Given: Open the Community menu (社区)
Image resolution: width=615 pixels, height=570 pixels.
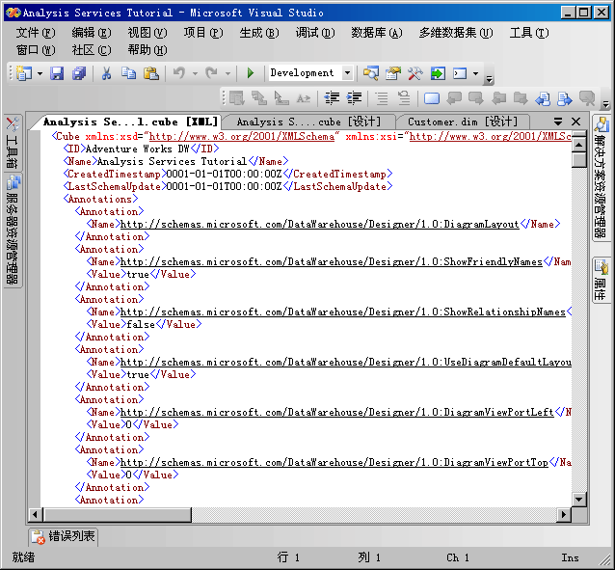Looking at the screenshot, I should (x=92, y=50).
